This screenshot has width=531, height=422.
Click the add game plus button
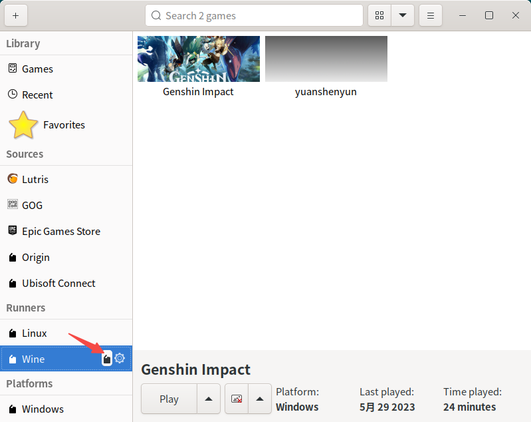pyautogui.click(x=15, y=15)
